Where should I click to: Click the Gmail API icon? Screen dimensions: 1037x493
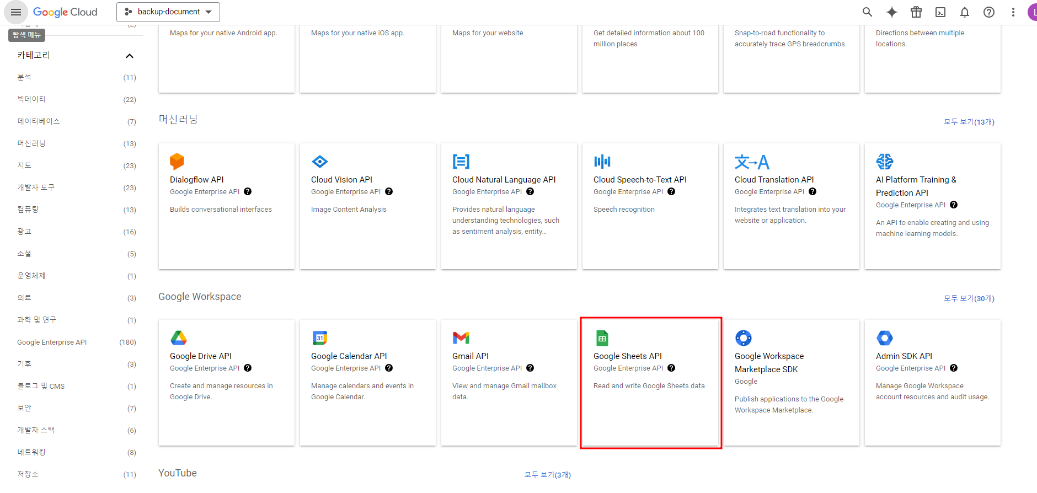461,338
